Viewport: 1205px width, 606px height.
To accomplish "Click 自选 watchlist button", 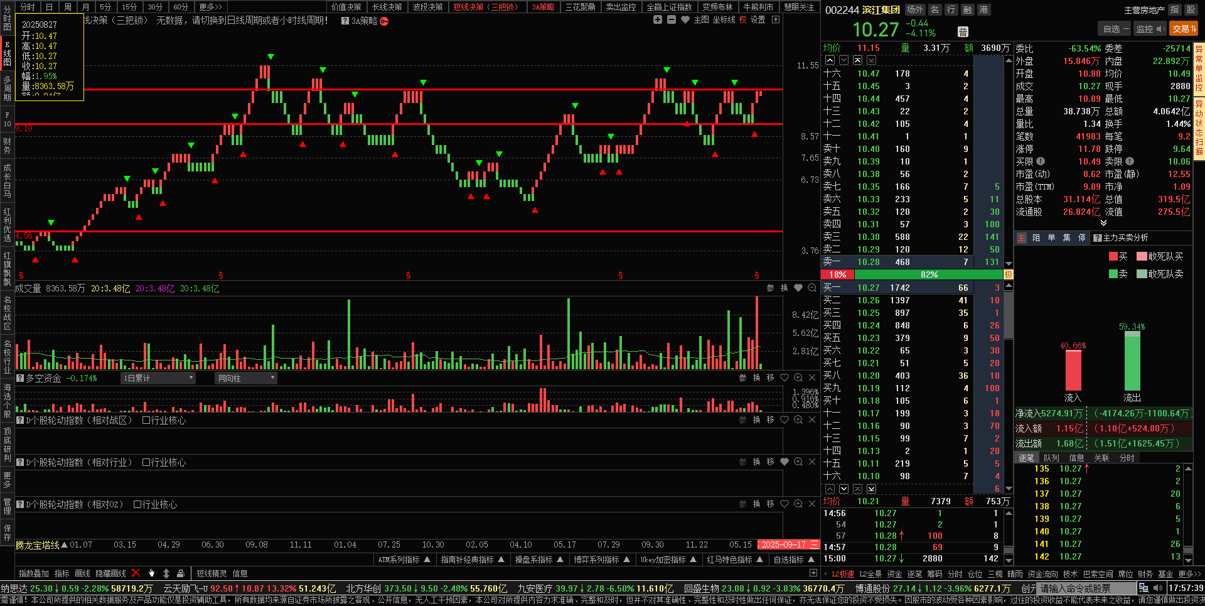I will [1115, 28].
